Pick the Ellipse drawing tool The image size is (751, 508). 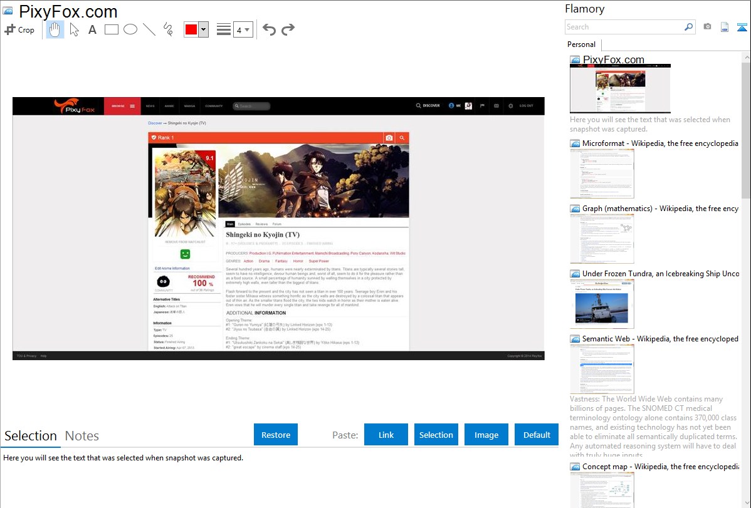coord(130,29)
